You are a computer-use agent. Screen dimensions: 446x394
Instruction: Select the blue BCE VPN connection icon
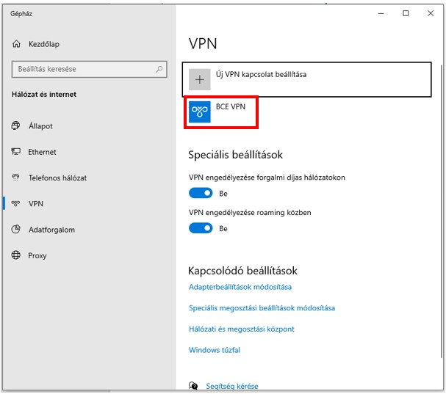200,112
